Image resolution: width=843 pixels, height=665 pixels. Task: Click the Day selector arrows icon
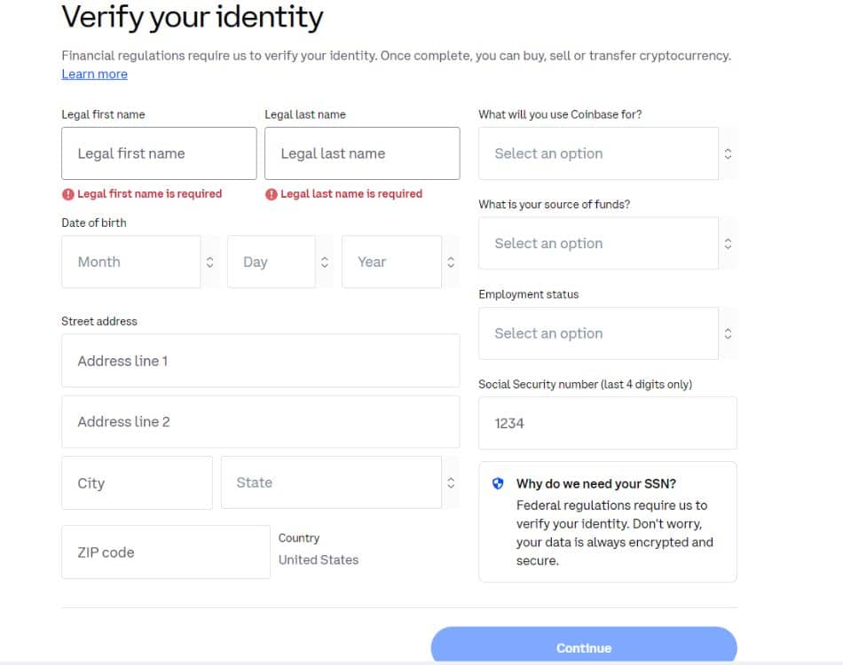point(324,262)
